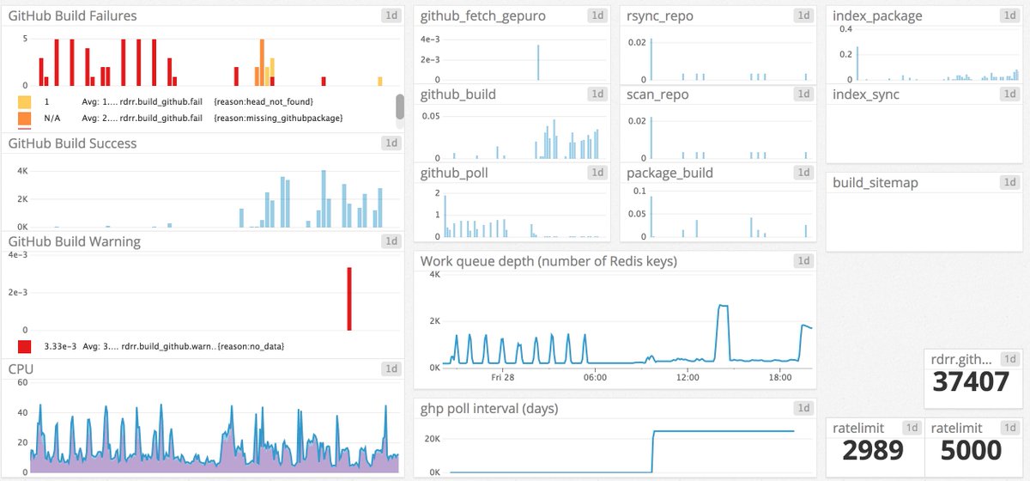
Task: Click the rdrr.gith... widget title
Action: point(961,360)
